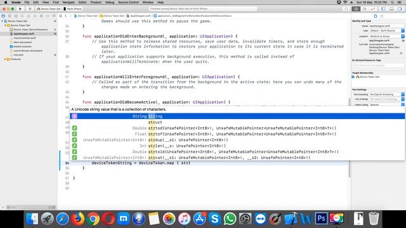Image resolution: width=406 pixels, height=228 pixels.
Task: Open the Source Control menu
Action: [x=128, y=3]
